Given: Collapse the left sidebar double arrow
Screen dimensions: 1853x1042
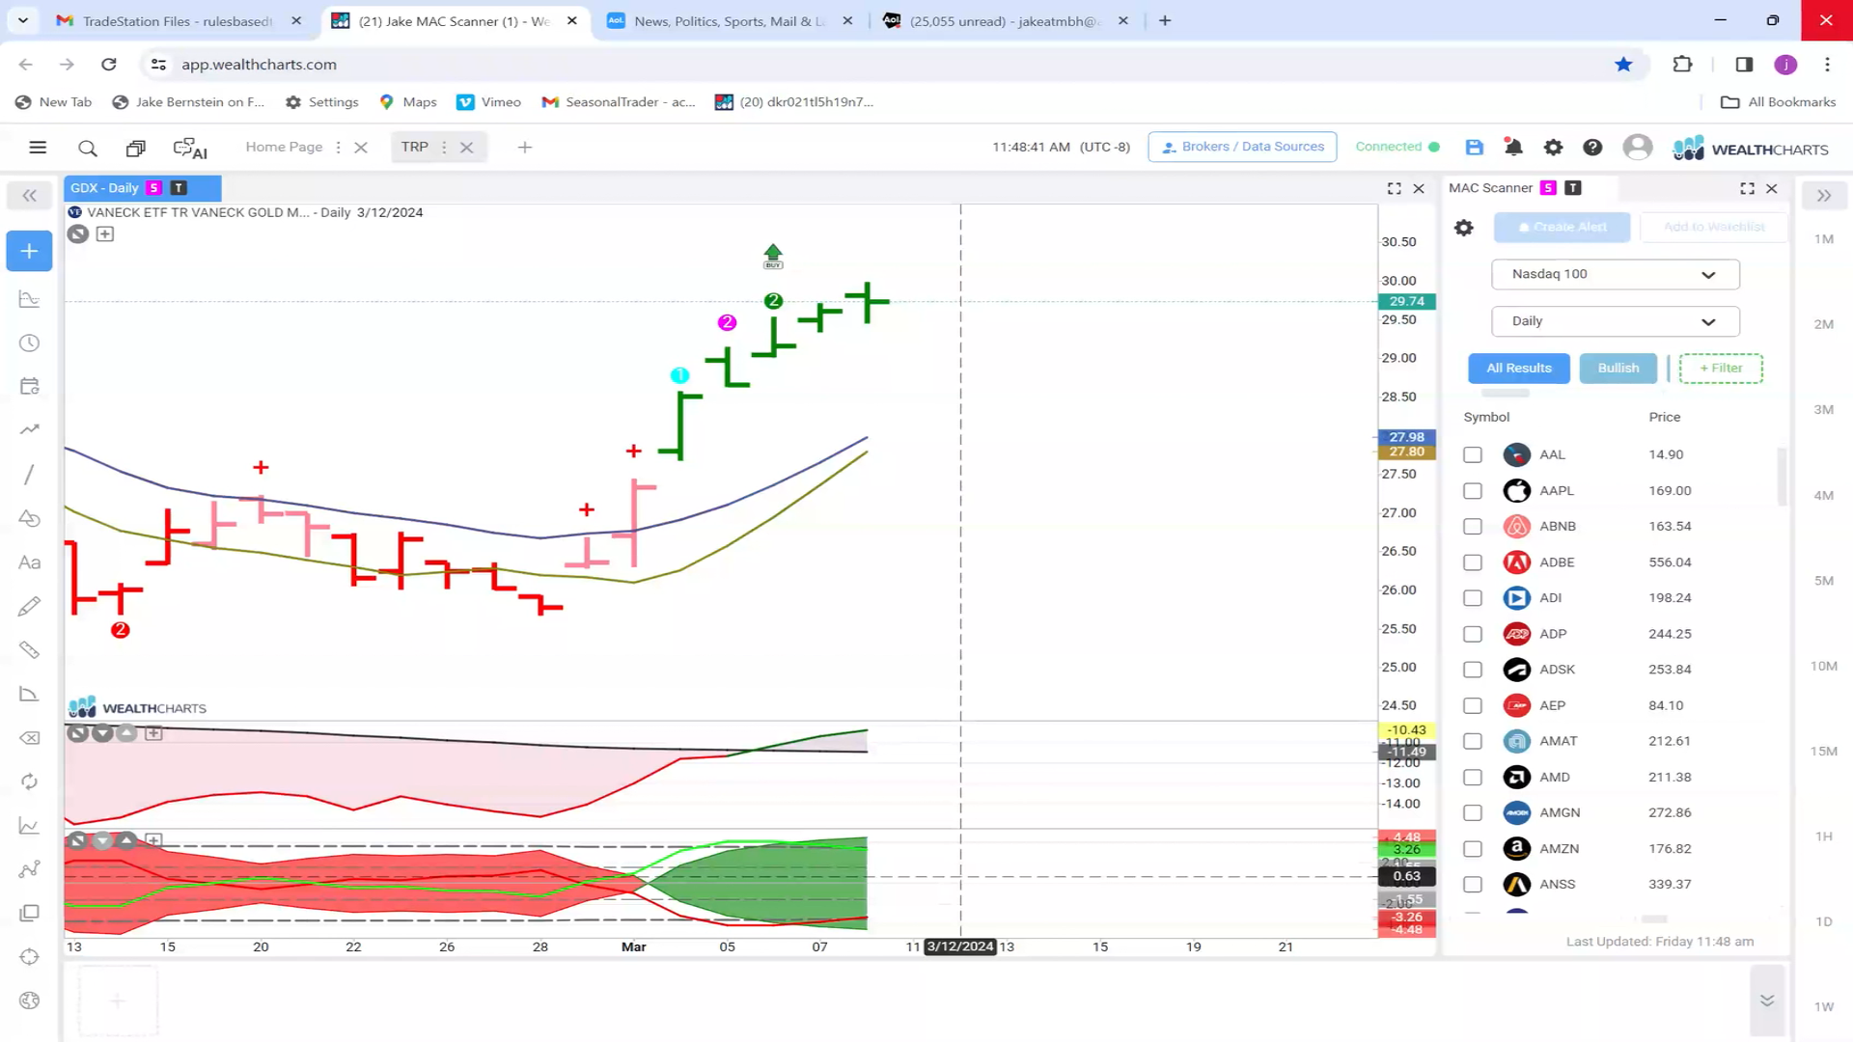Looking at the screenshot, I should click(x=30, y=196).
